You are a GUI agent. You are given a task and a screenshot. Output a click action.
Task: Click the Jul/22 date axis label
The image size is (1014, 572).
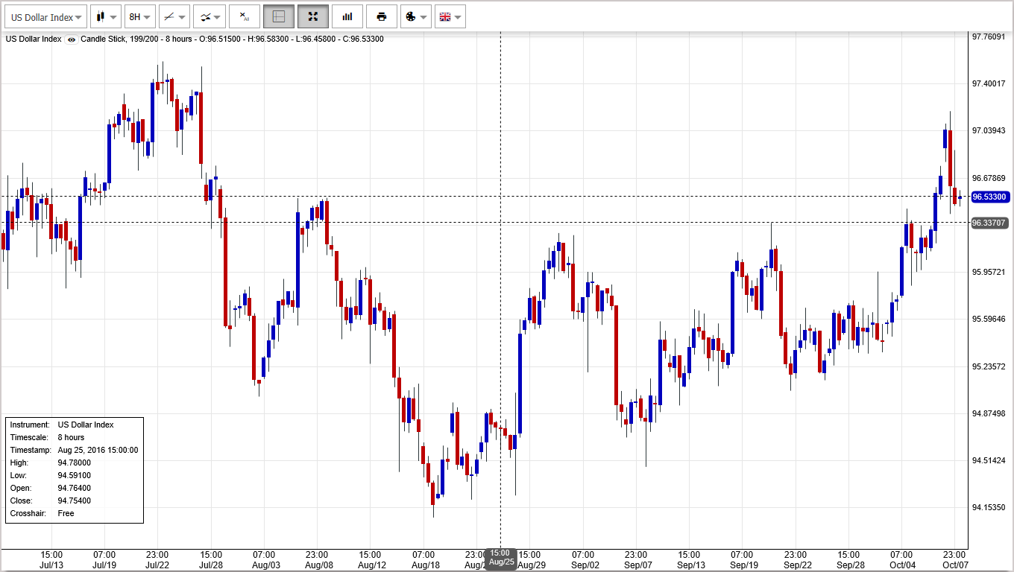157,565
